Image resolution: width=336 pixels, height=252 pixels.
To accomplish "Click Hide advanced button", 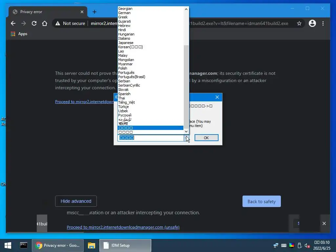I will tap(76, 201).
